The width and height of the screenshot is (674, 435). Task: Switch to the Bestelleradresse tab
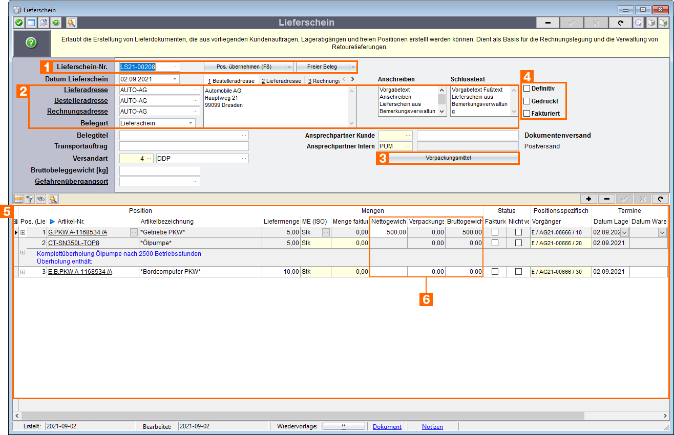(x=231, y=81)
